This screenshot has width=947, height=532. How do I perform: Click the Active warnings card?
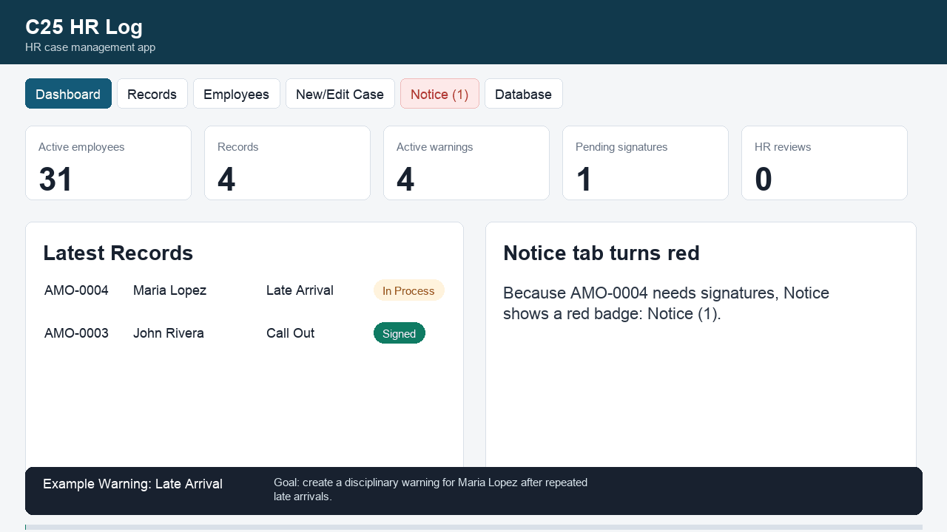pos(466,163)
